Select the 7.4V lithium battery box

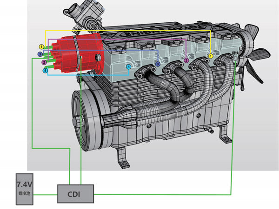(x=25, y=189)
